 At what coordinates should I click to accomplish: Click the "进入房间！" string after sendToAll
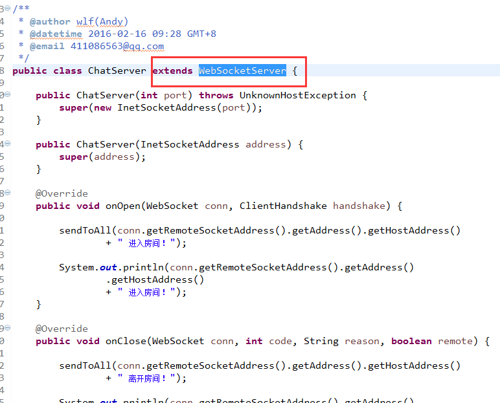click(146, 243)
